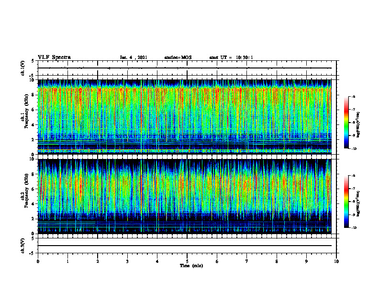
Task: Click the 'ch.3(V)' axis label
Action: click(x=22, y=246)
